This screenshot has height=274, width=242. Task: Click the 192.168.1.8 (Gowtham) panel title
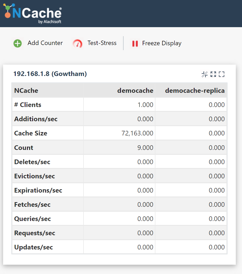click(x=50, y=74)
